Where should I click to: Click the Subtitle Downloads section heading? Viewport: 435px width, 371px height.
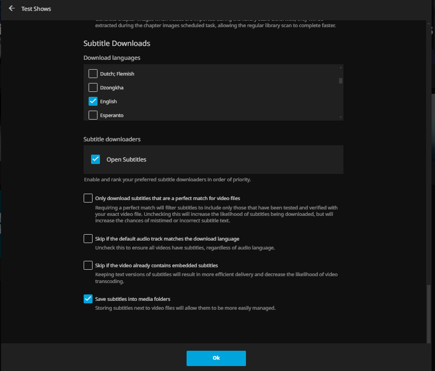117,43
